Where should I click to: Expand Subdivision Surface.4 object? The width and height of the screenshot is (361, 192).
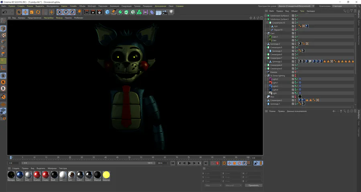pos(266,16)
